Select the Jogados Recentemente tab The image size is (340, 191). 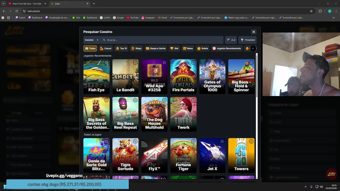227,49
